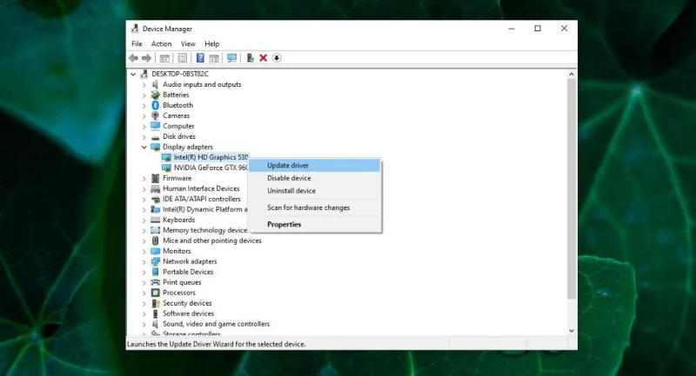Select the Processors label text
The image size is (696, 376).
click(179, 293)
